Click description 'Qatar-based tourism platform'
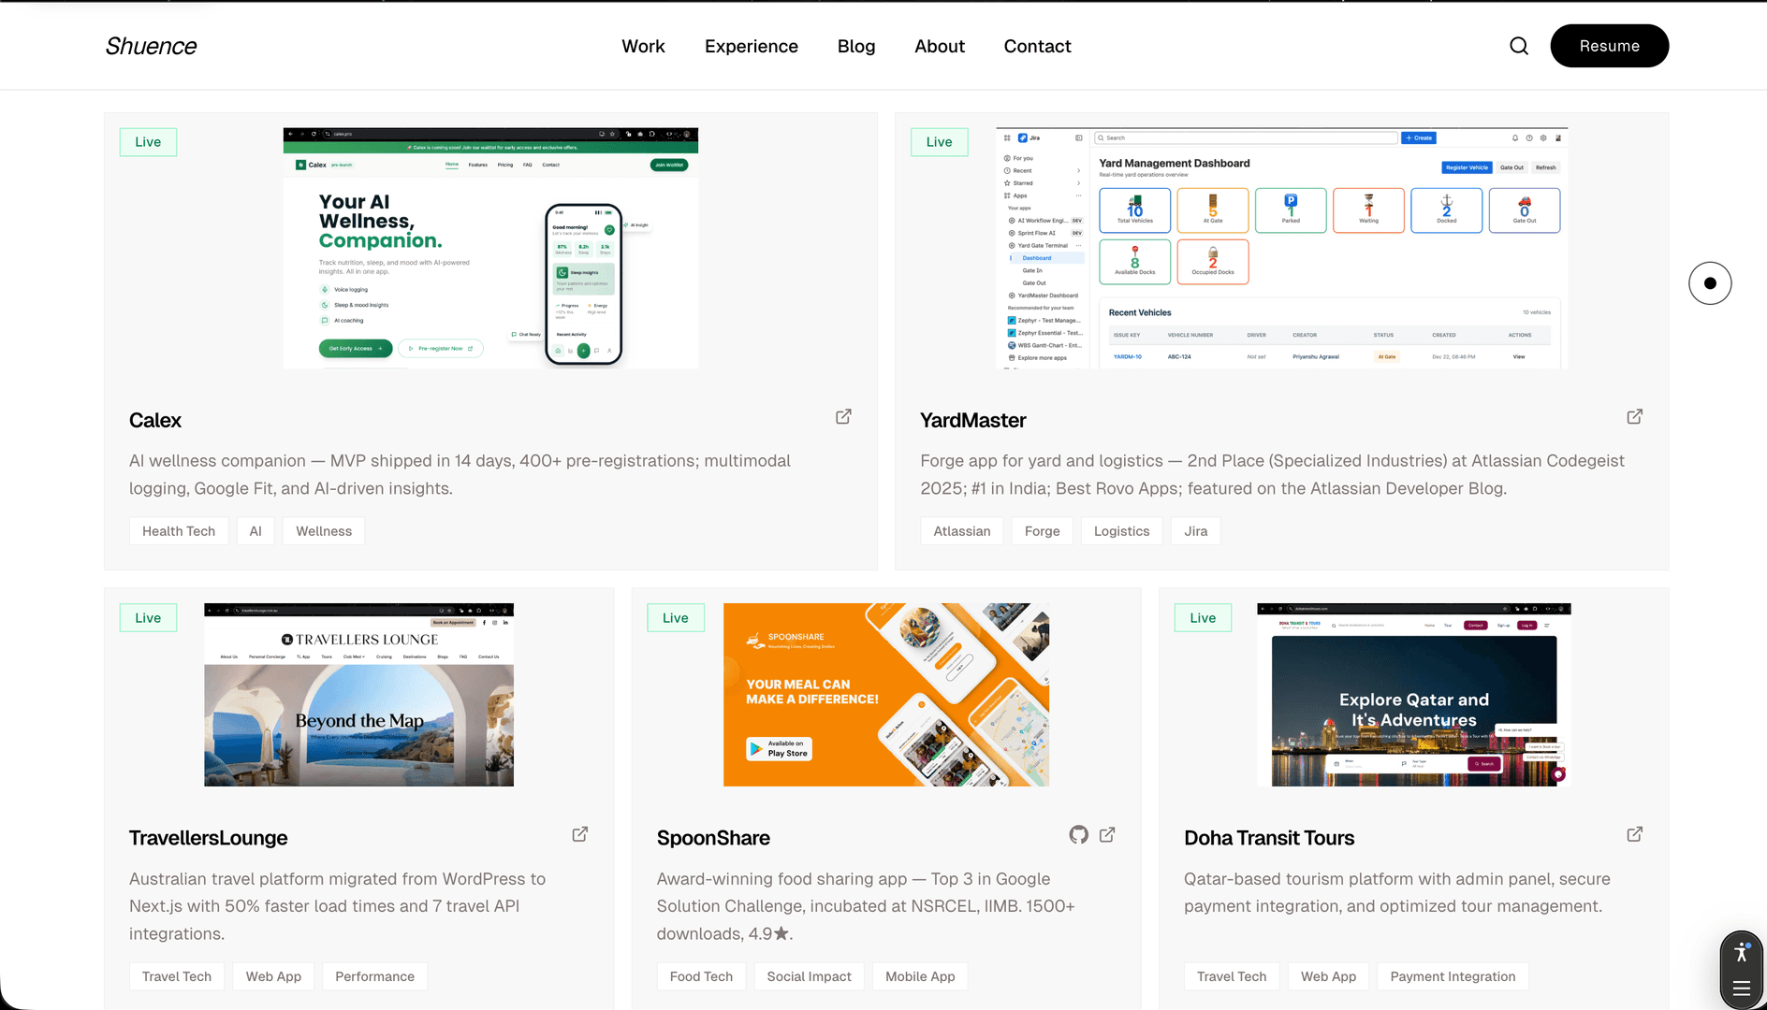The image size is (1767, 1010). tap(1396, 892)
